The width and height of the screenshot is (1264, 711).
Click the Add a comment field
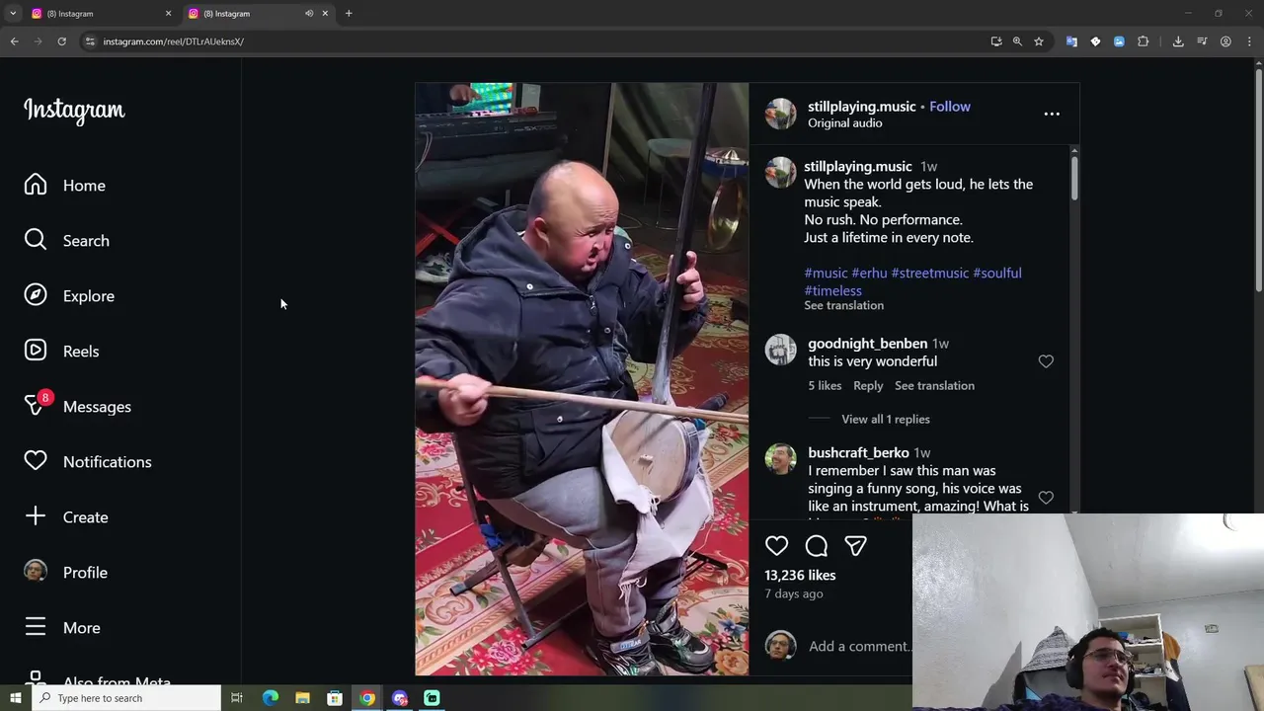pyautogui.click(x=859, y=646)
